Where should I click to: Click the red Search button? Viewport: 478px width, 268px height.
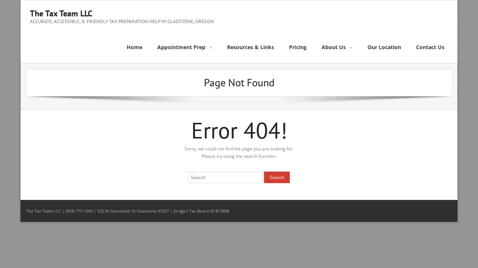click(277, 177)
